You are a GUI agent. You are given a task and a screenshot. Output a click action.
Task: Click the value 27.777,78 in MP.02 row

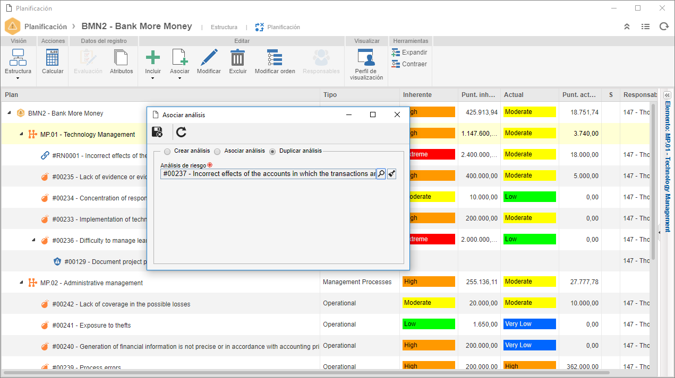click(x=584, y=282)
